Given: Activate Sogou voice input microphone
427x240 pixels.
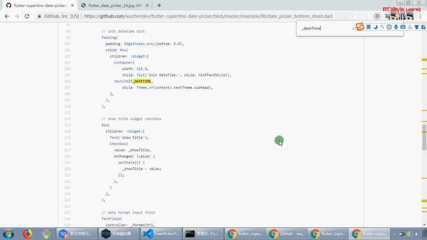Looking at the screenshot, I should click(396, 27).
